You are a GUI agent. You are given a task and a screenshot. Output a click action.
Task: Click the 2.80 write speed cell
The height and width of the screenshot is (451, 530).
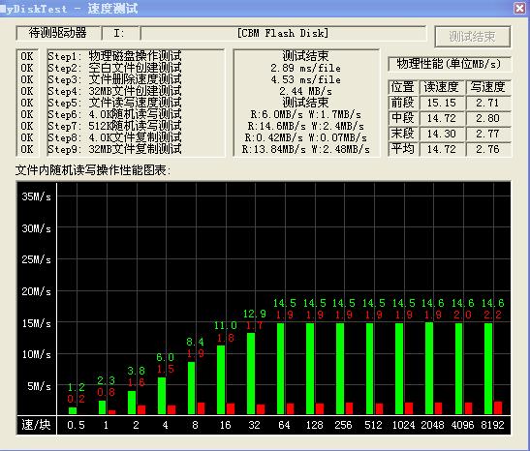point(487,118)
